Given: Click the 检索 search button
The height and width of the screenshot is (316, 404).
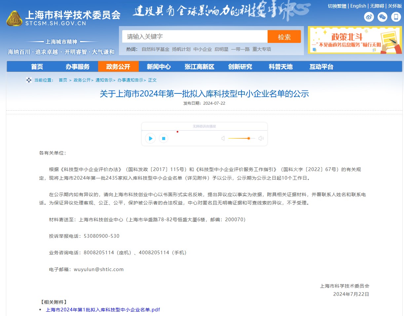Looking at the screenshot, I should click(284, 36).
